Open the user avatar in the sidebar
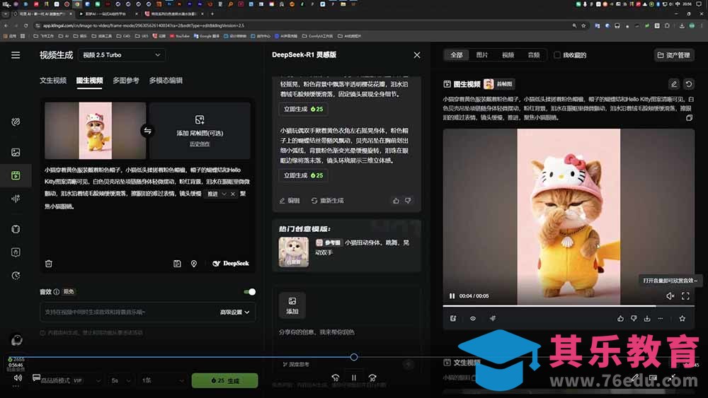 pos(16,340)
